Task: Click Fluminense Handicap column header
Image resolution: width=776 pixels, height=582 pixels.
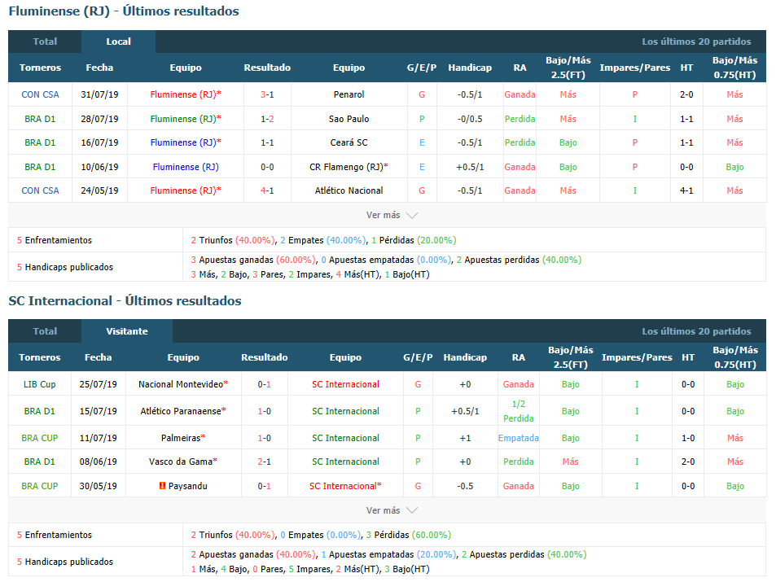Action: click(470, 68)
